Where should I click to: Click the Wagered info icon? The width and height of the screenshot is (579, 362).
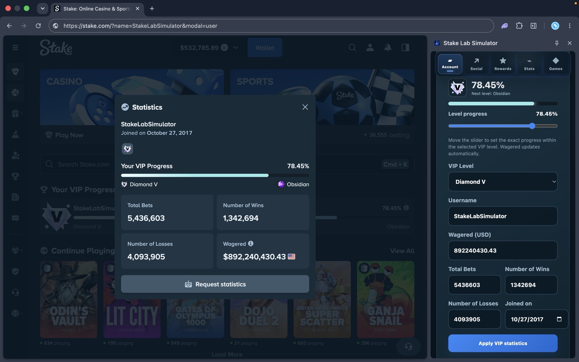click(x=251, y=244)
